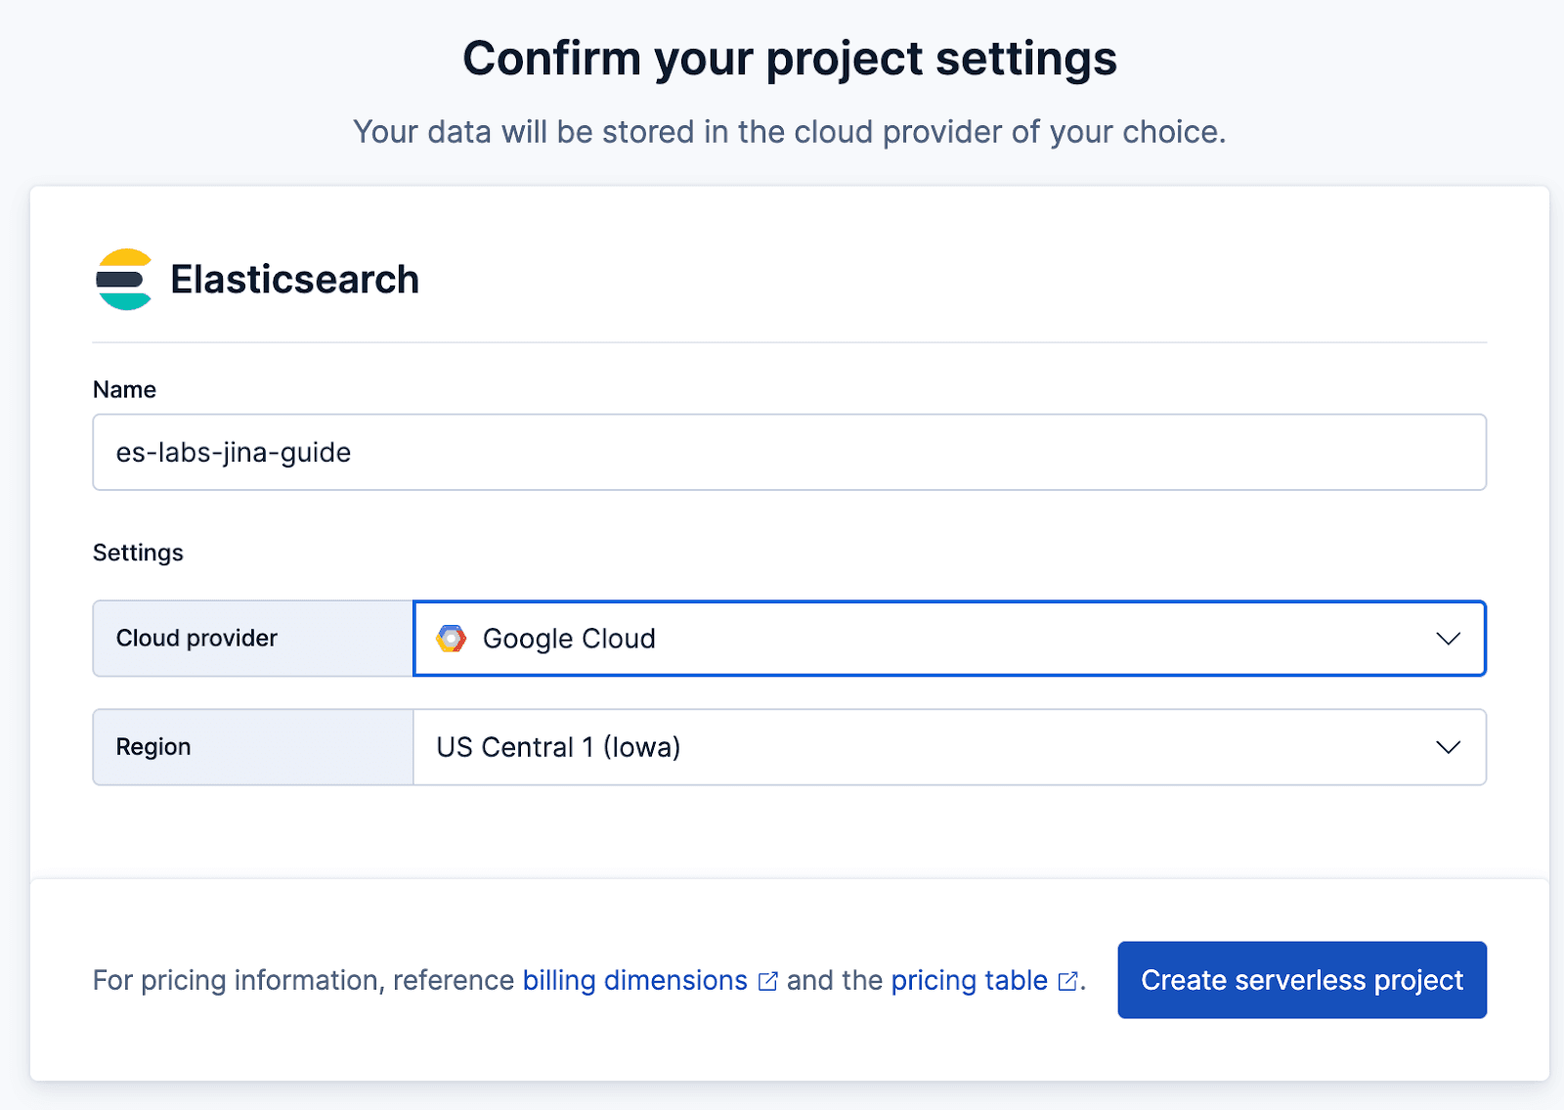The height and width of the screenshot is (1110, 1564).
Task: Click the Google Cloud provider selection
Action: click(569, 639)
